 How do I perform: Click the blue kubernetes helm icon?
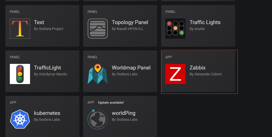(20, 119)
